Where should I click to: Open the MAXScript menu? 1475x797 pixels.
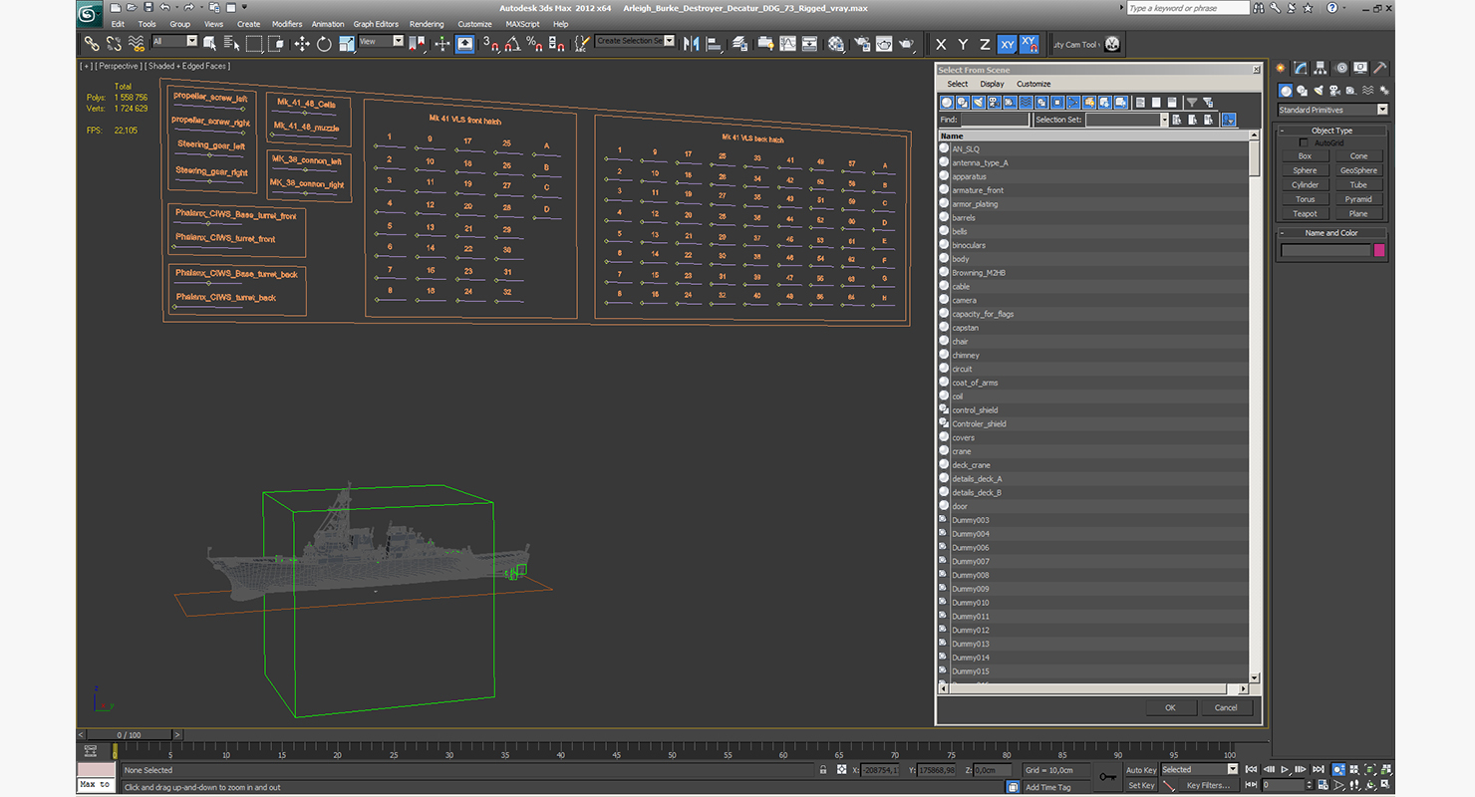pyautogui.click(x=522, y=24)
